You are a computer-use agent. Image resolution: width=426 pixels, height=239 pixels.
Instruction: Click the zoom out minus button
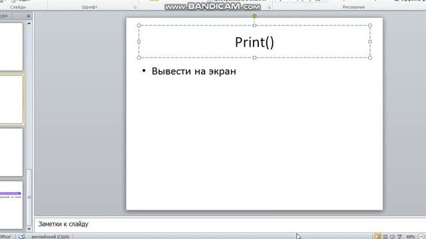click(421, 236)
